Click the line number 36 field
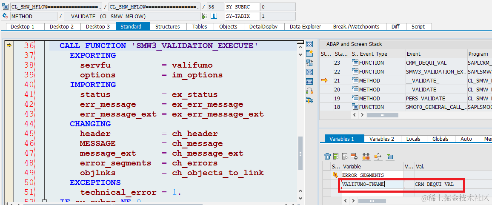 coord(215,7)
